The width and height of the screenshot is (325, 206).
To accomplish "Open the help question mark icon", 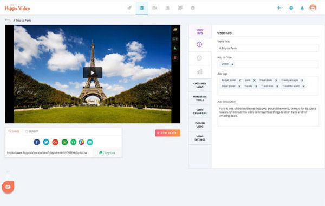I will [291, 8].
